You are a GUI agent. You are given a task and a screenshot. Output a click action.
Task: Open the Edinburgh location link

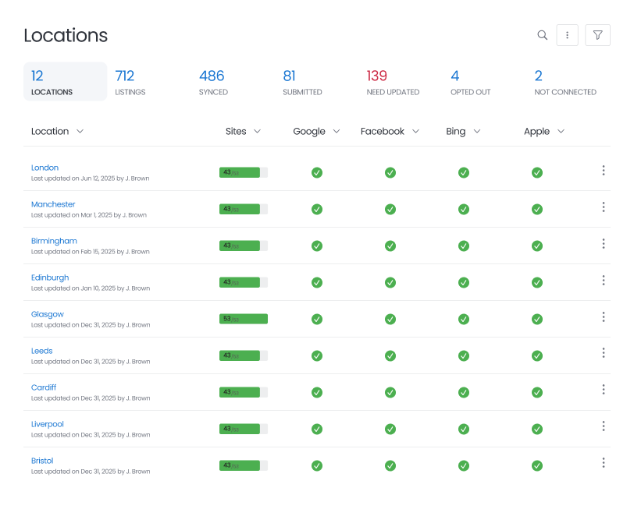50,277
